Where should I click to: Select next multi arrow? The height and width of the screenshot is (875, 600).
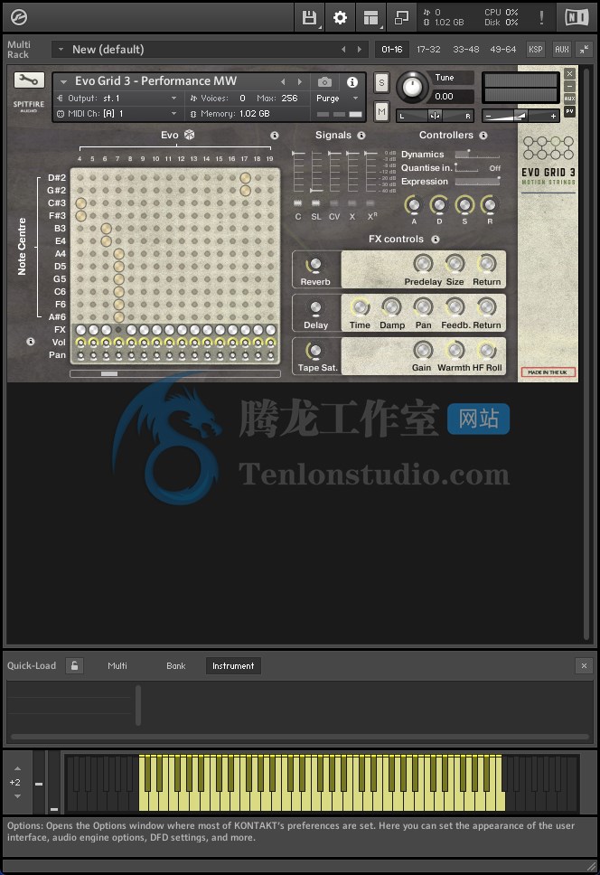point(360,49)
